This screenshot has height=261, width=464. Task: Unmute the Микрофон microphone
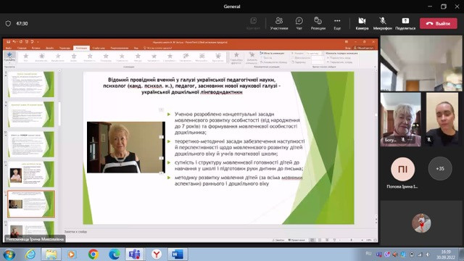pos(382,23)
